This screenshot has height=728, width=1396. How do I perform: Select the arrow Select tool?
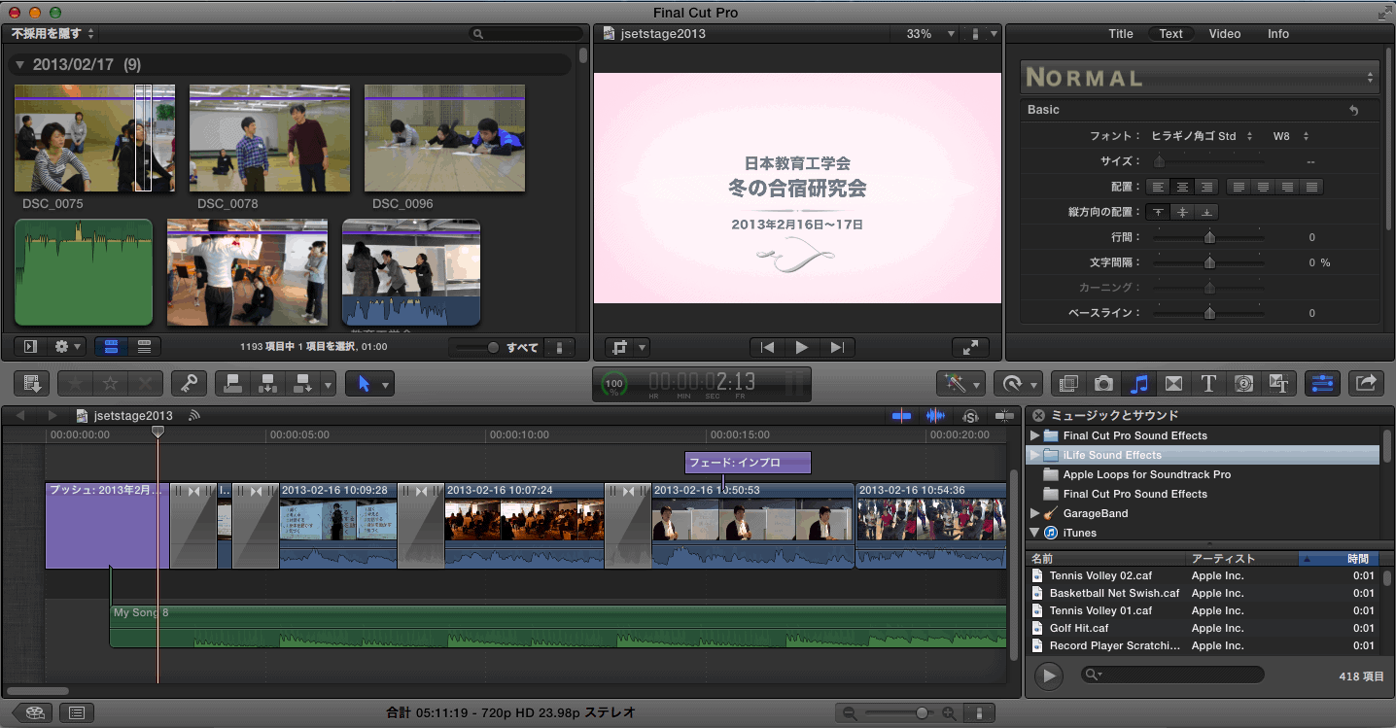365,383
